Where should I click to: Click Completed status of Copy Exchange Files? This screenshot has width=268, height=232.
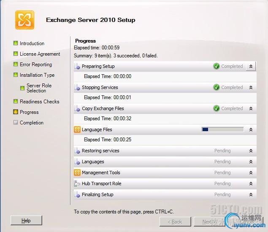click(232, 108)
